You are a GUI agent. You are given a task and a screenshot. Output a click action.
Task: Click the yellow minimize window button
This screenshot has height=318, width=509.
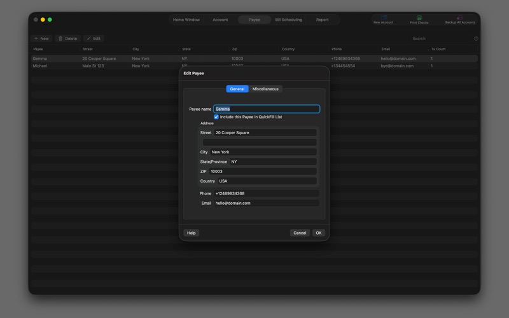(43, 20)
